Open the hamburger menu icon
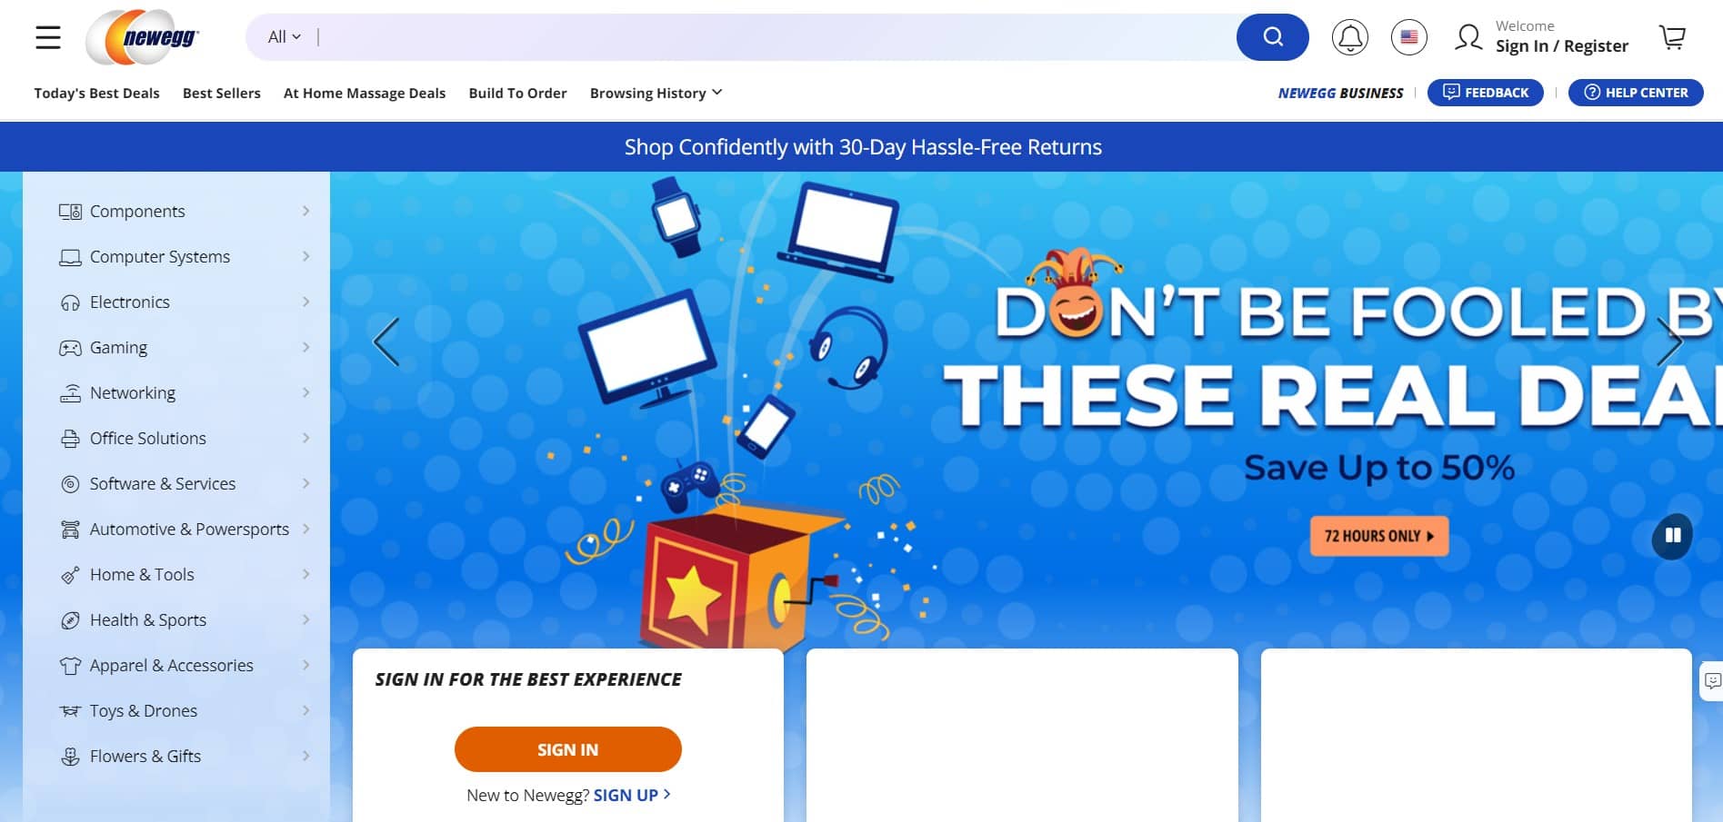The width and height of the screenshot is (1723, 822). [x=48, y=37]
